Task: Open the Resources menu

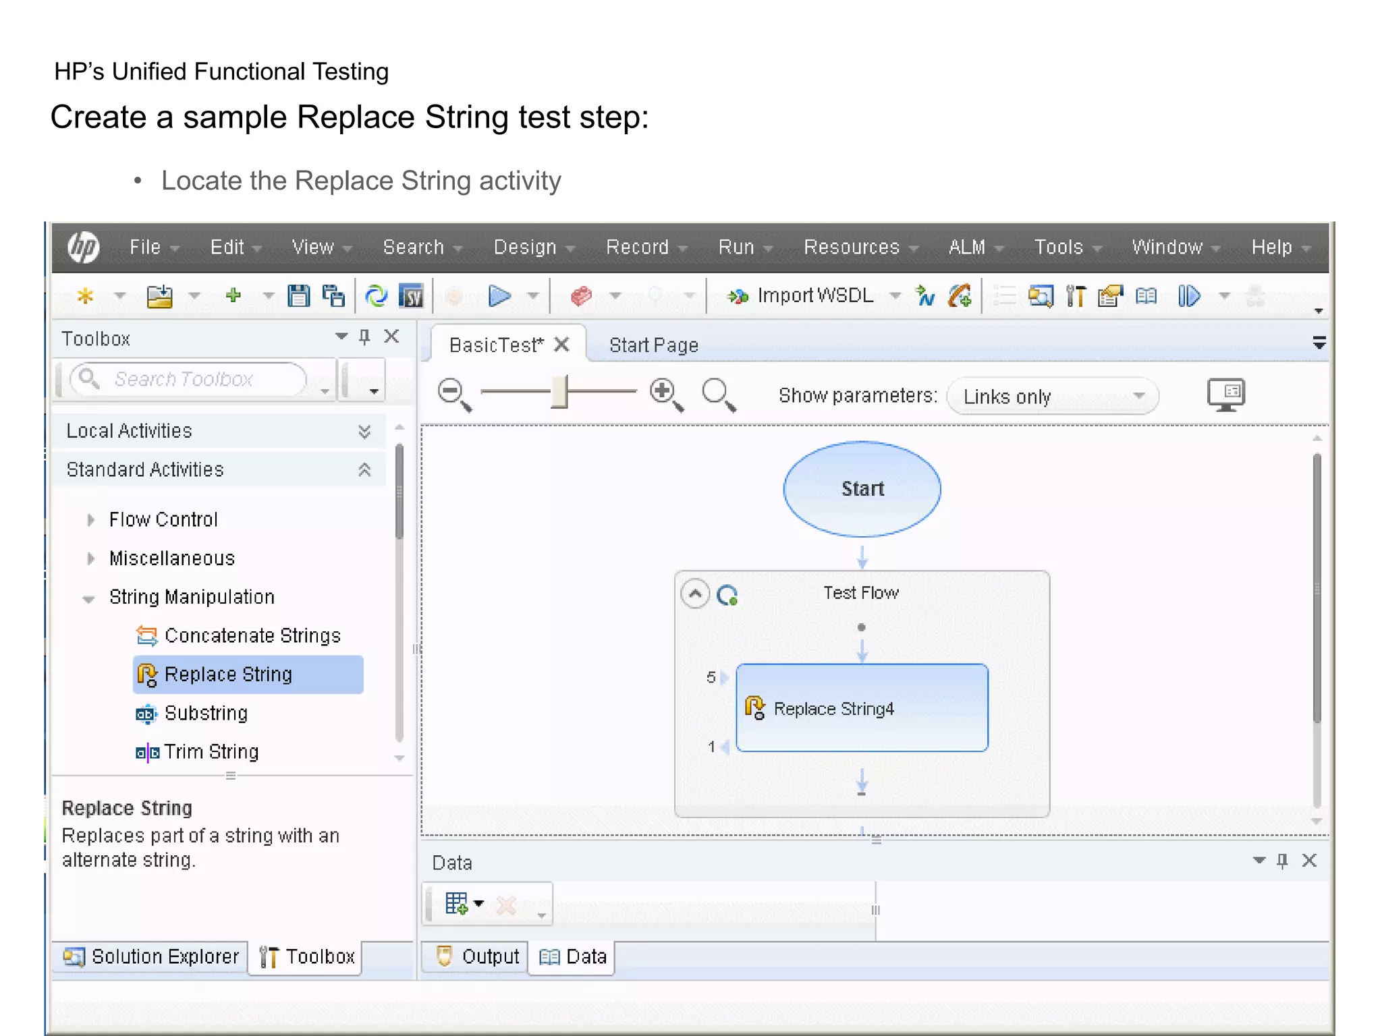Action: (860, 247)
